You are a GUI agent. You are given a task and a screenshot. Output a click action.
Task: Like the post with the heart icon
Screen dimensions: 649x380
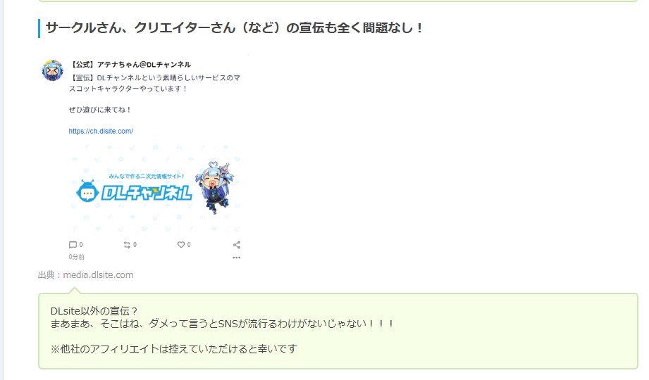coord(181,245)
